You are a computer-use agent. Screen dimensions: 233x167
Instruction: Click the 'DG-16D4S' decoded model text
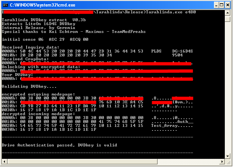point(183,51)
